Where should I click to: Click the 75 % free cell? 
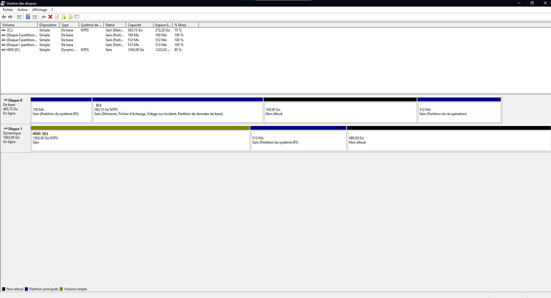coord(178,30)
